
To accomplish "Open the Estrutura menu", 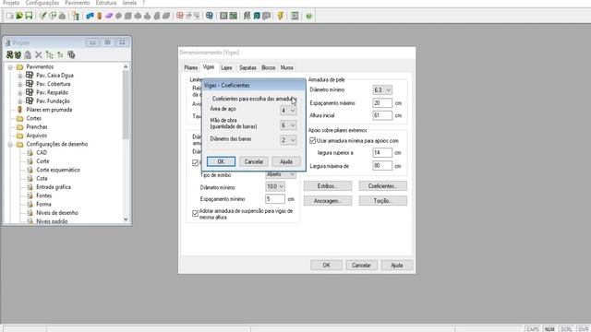I will click(106, 3).
